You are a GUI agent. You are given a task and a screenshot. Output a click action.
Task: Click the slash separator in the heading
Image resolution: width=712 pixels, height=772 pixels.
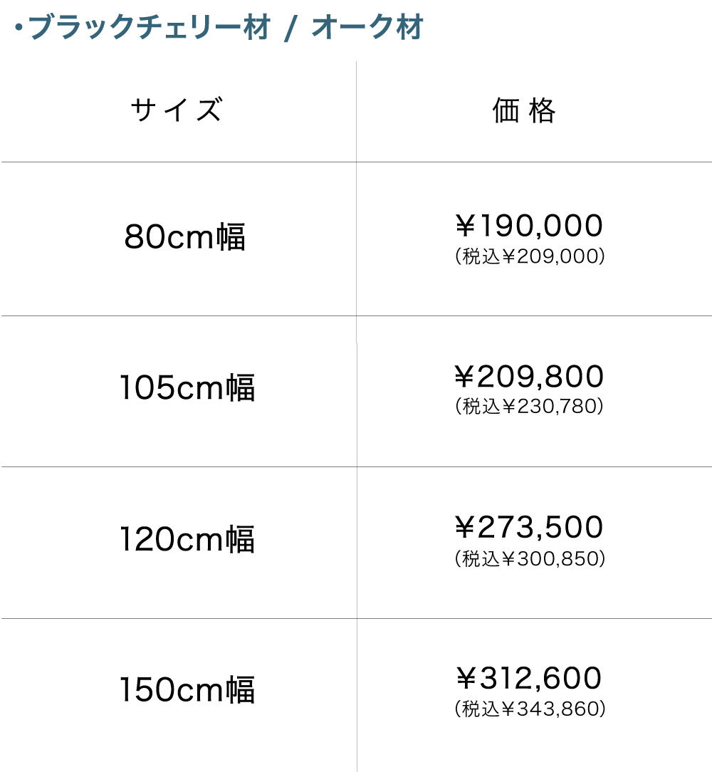(x=290, y=30)
